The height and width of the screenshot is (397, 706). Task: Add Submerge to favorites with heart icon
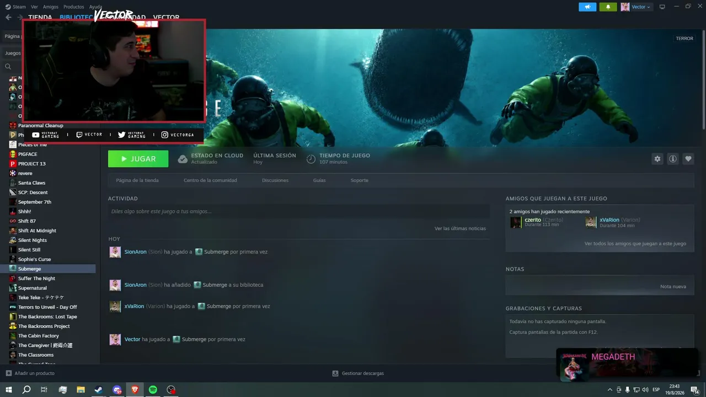tap(688, 159)
